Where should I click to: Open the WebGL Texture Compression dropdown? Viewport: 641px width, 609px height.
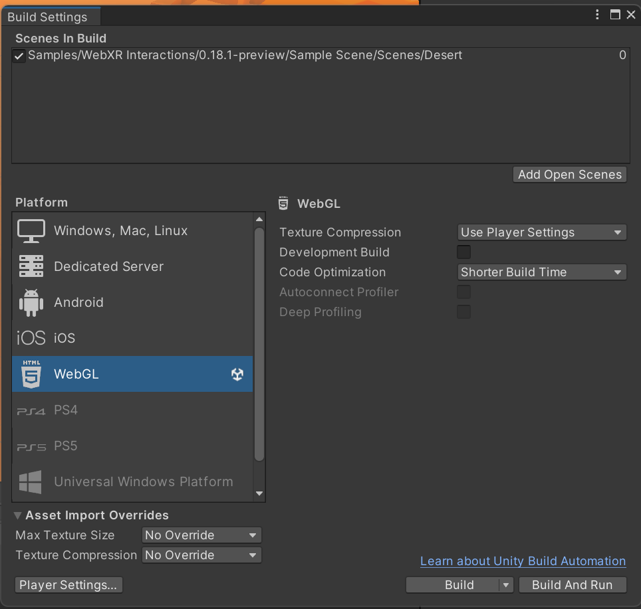[x=542, y=232]
